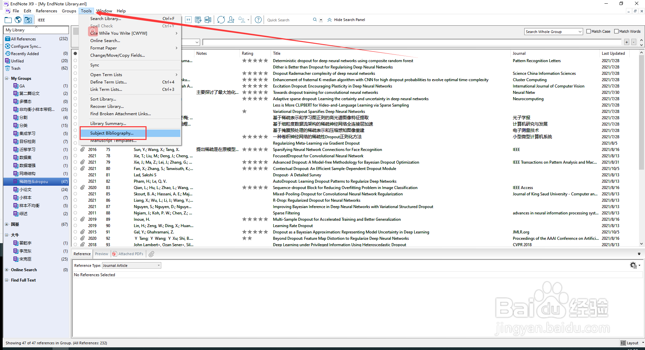This screenshot has width=645, height=350.
Task: Click the attach-file paperclip tab icon
Action: pyautogui.click(x=151, y=254)
